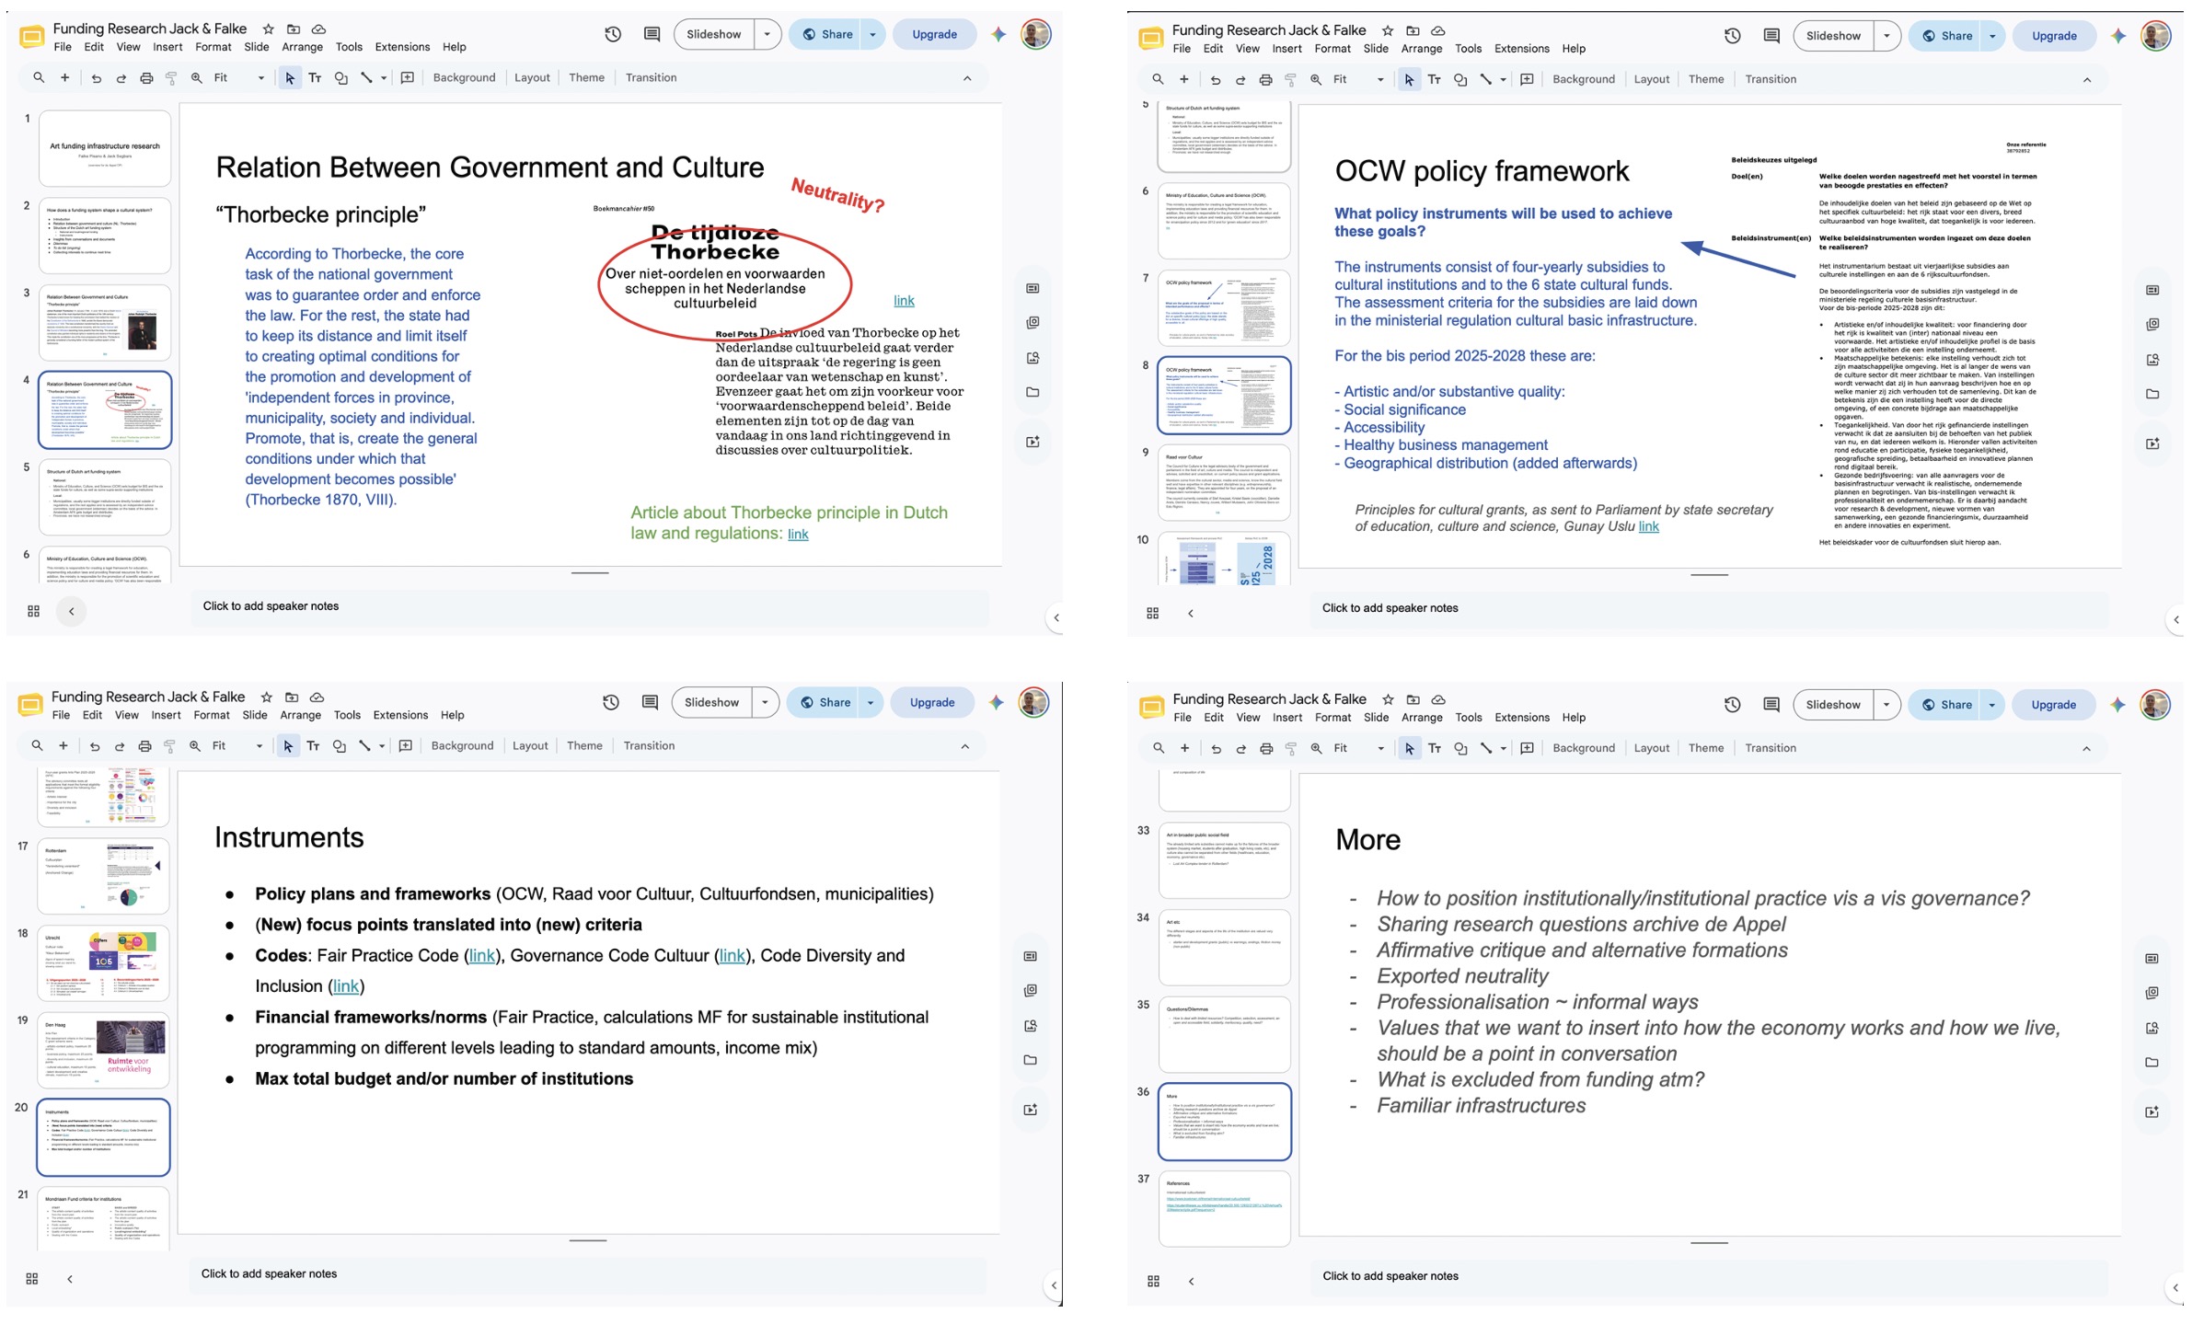Expand side panel arrow at the Instruments window's bottom right
This screenshot has width=2192, height=1336.
pos(1054,1285)
